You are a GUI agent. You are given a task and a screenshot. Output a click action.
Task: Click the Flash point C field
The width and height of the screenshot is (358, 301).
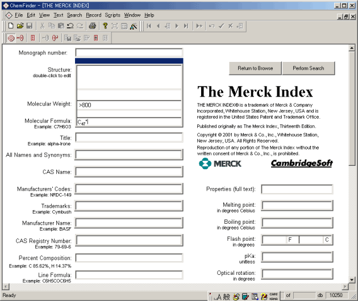[311, 240]
